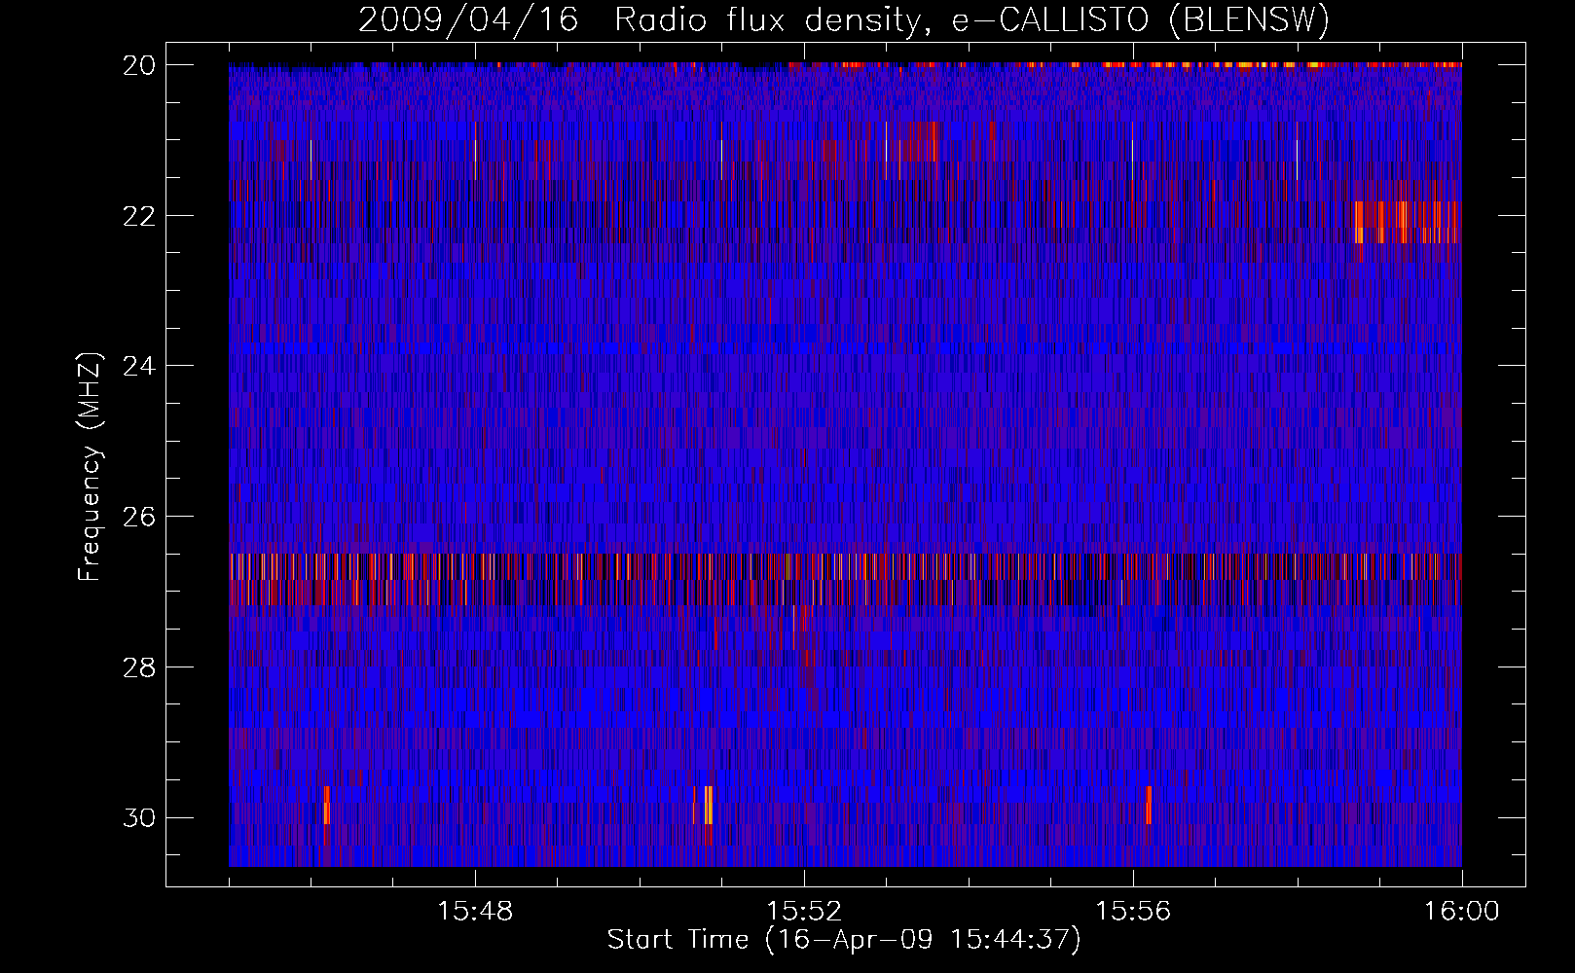Click the "15:52" time tick label
This screenshot has height=973, width=1575.
tap(804, 912)
